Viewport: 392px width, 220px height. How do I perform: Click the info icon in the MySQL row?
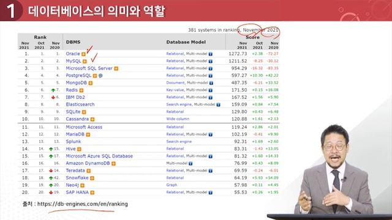[211, 61]
